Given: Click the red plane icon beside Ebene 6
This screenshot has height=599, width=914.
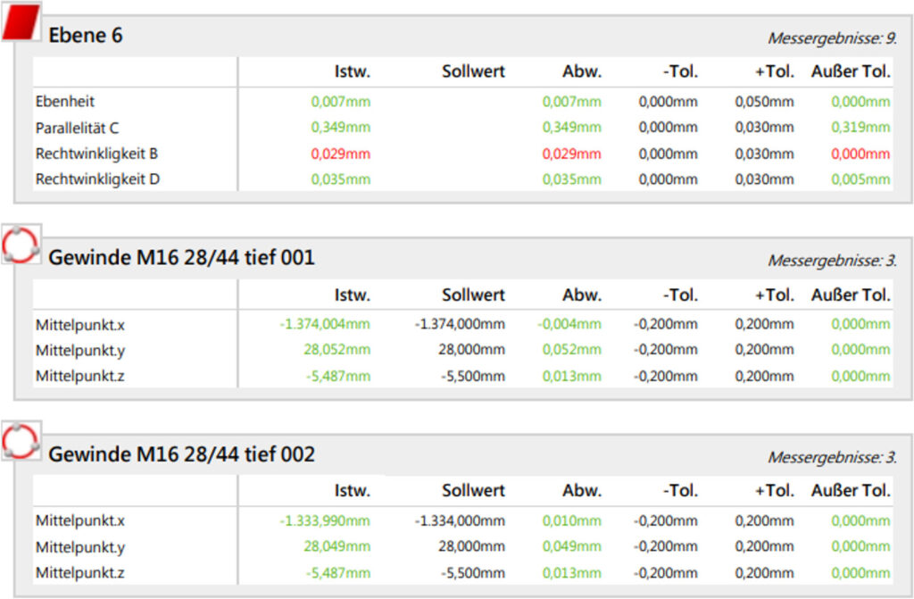Looking at the screenshot, I should click(21, 23).
